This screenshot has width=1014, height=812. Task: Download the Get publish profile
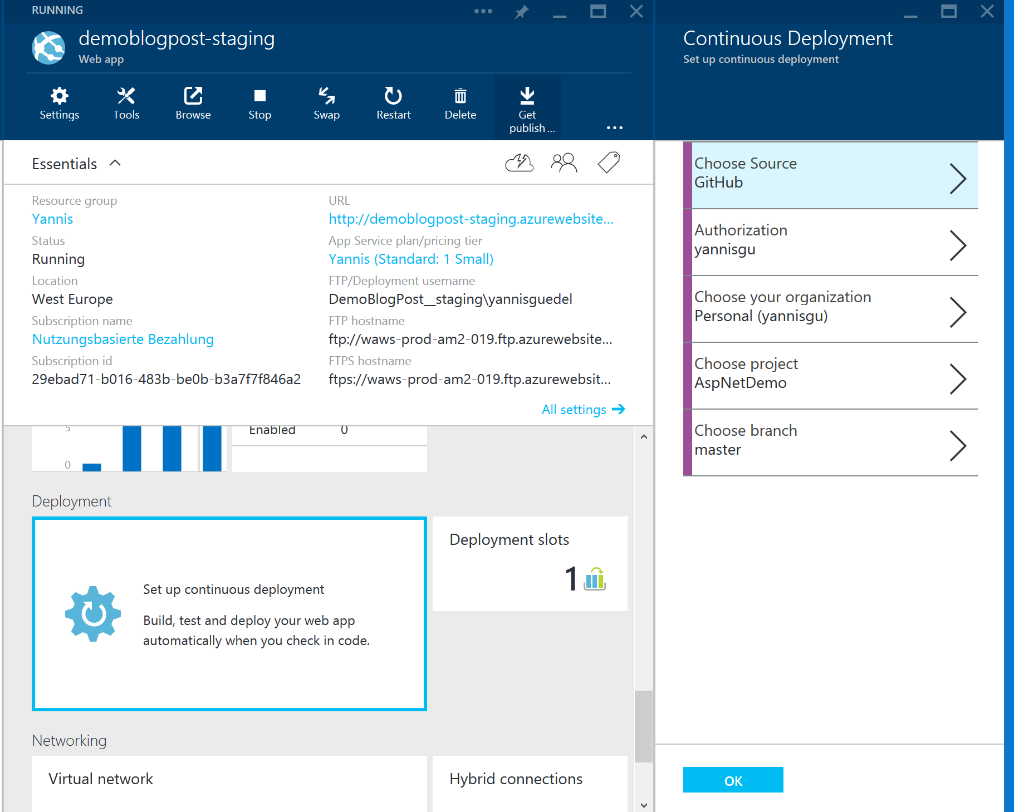[x=527, y=109]
